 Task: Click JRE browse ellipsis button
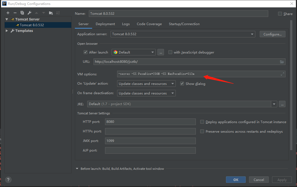282,104
